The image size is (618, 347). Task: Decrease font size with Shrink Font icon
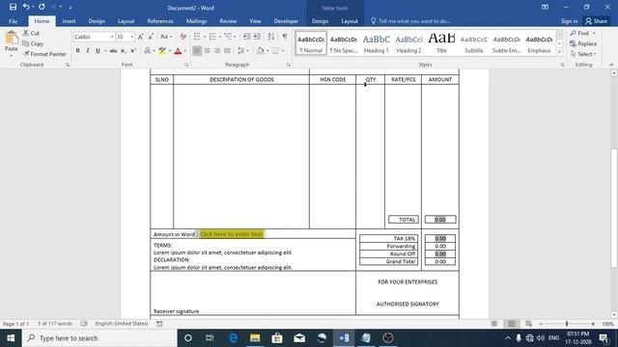(151, 37)
